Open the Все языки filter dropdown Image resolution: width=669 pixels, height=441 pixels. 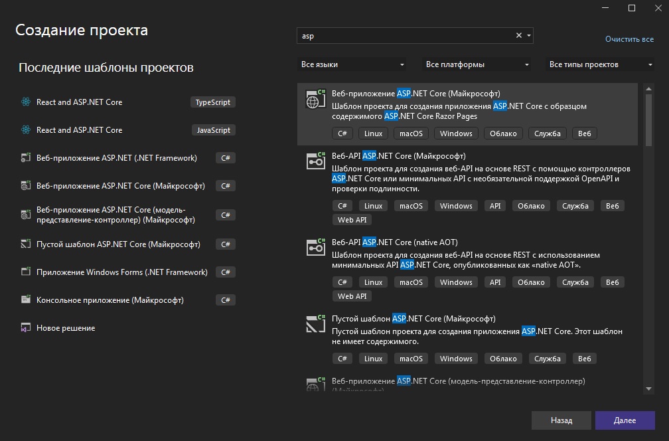click(x=352, y=64)
